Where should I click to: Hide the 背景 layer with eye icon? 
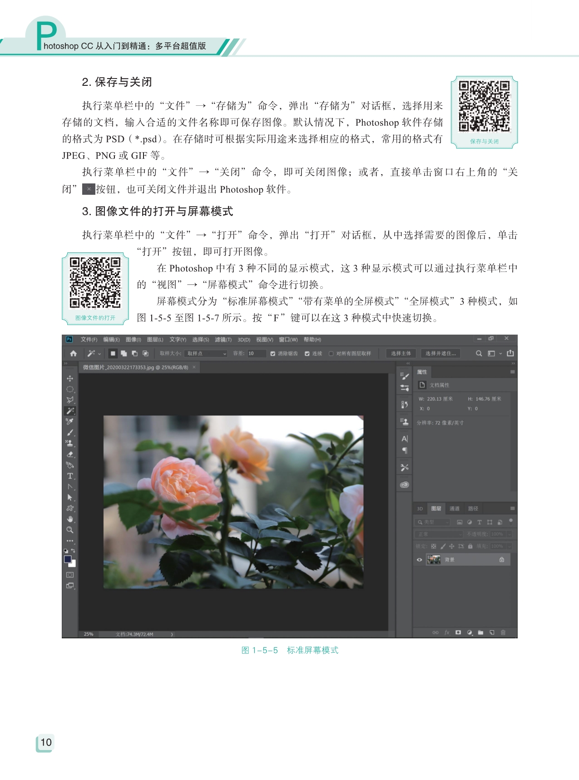pyautogui.click(x=420, y=560)
